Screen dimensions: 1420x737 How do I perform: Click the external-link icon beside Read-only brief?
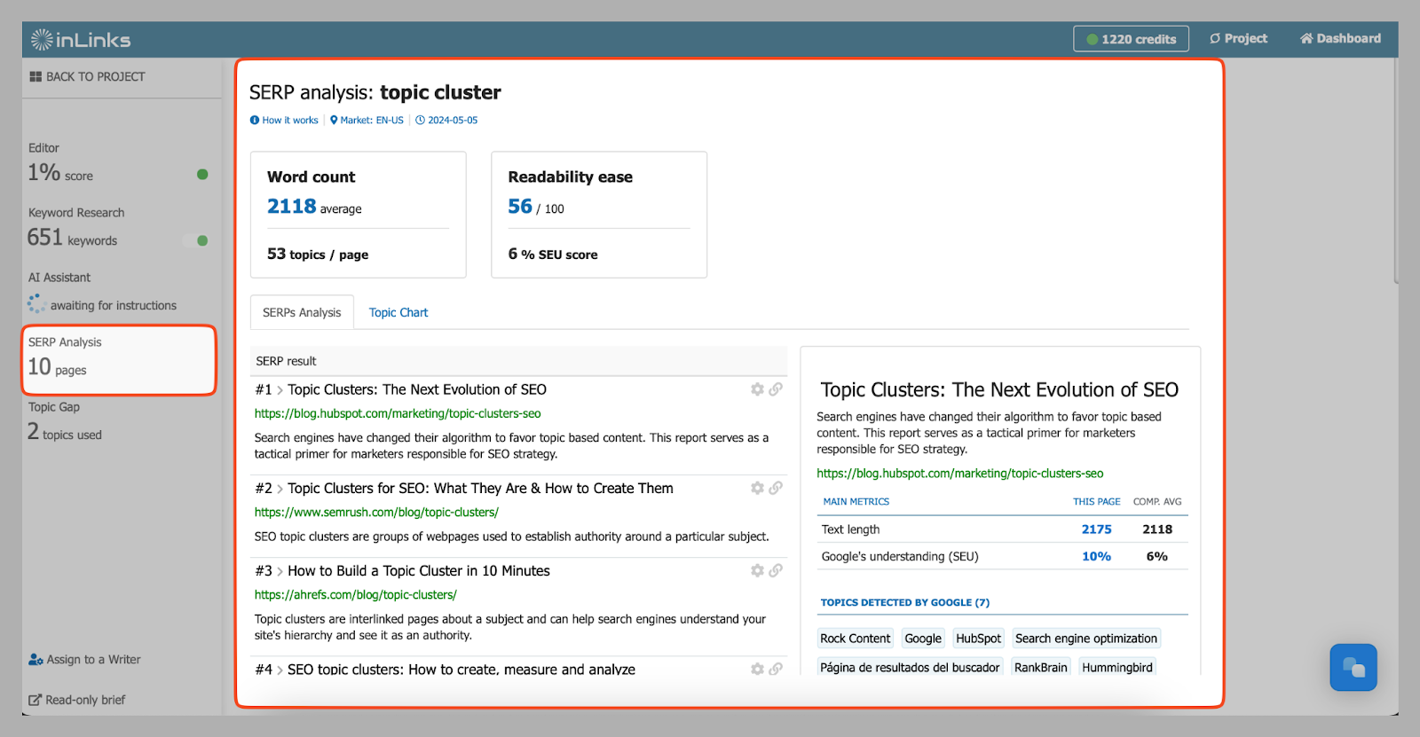pos(35,700)
